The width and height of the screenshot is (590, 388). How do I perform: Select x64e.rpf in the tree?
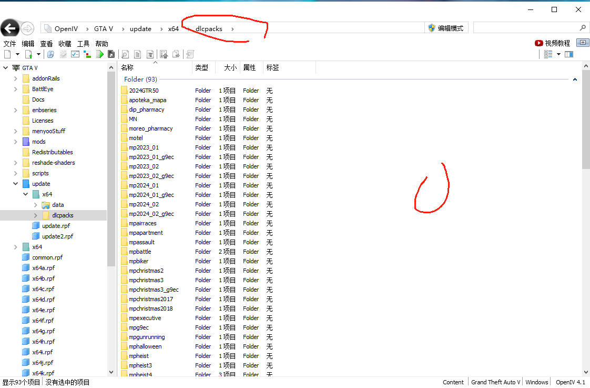point(43,310)
